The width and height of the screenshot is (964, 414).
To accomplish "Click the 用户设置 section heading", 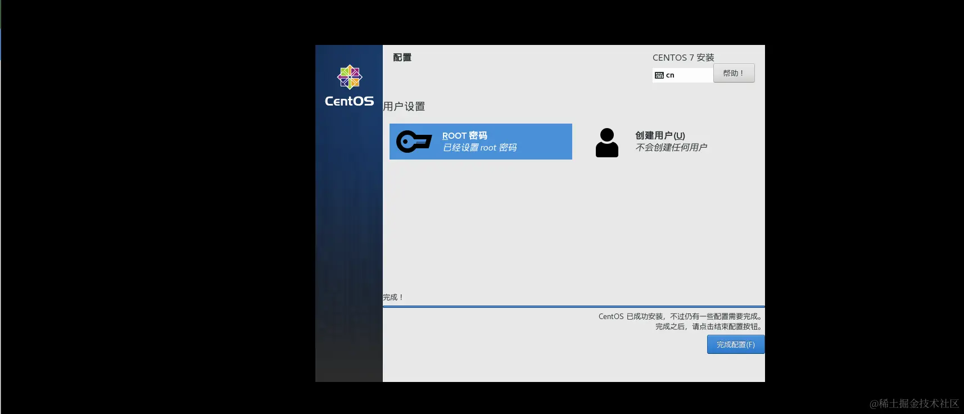I will pos(404,106).
